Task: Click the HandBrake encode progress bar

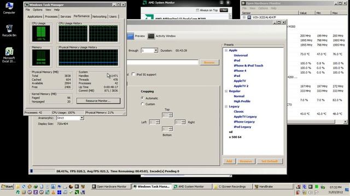Action: 43,171
